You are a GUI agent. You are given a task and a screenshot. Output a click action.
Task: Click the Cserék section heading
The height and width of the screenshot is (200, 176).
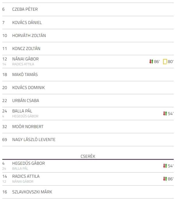tap(88, 156)
